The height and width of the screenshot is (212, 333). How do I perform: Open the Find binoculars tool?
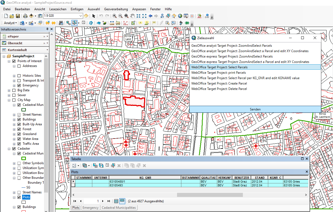(x=61, y=23)
